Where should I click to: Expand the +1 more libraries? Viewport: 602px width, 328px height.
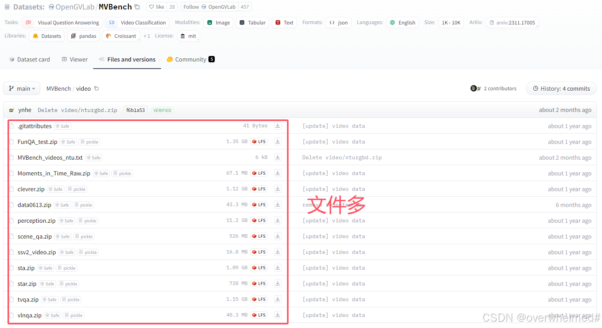[x=146, y=36]
